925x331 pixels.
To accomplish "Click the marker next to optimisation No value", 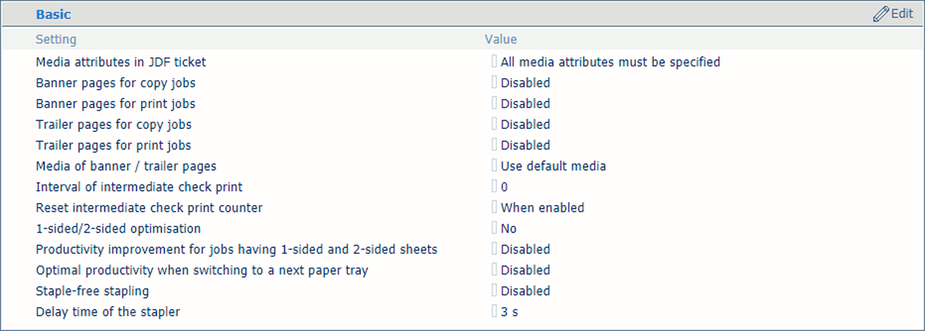I will click(494, 229).
